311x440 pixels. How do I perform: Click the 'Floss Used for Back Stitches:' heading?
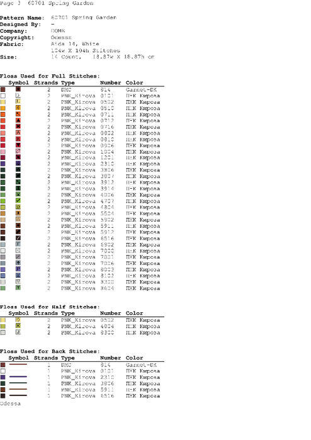pos(50,351)
